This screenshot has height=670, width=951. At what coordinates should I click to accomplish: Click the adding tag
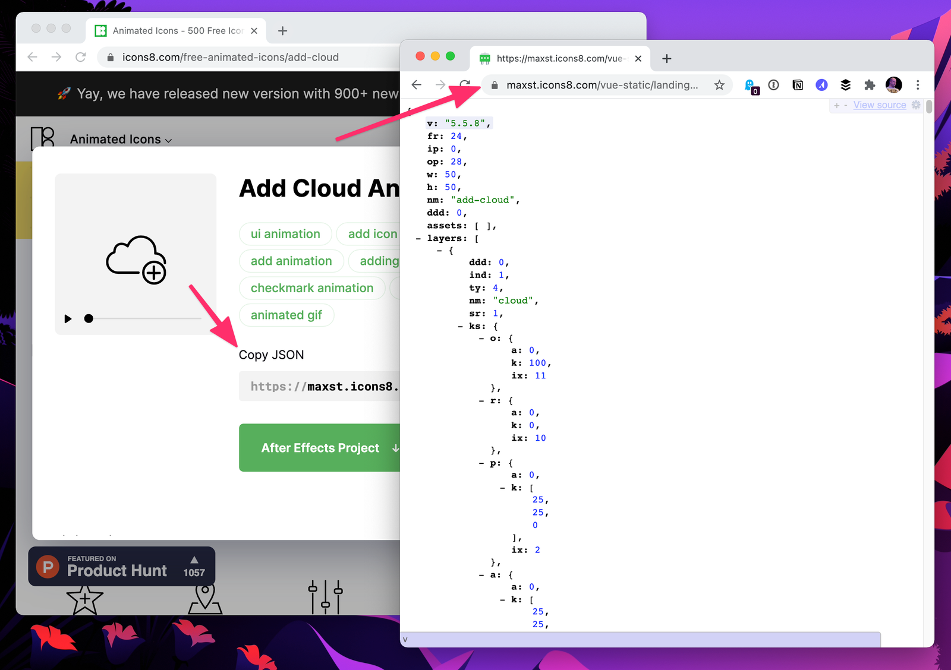374,261
